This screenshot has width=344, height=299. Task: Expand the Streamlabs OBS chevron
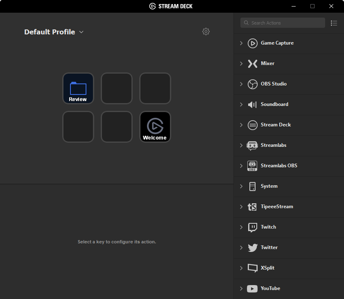241,166
